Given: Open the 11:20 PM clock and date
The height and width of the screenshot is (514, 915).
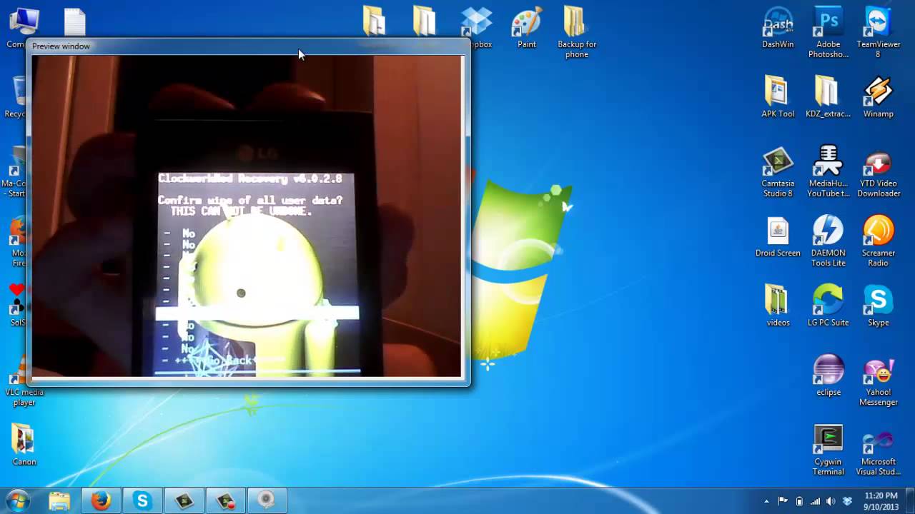Looking at the screenshot, I should point(881,501).
